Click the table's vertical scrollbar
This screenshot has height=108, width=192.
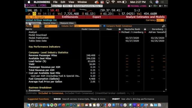(166, 34)
